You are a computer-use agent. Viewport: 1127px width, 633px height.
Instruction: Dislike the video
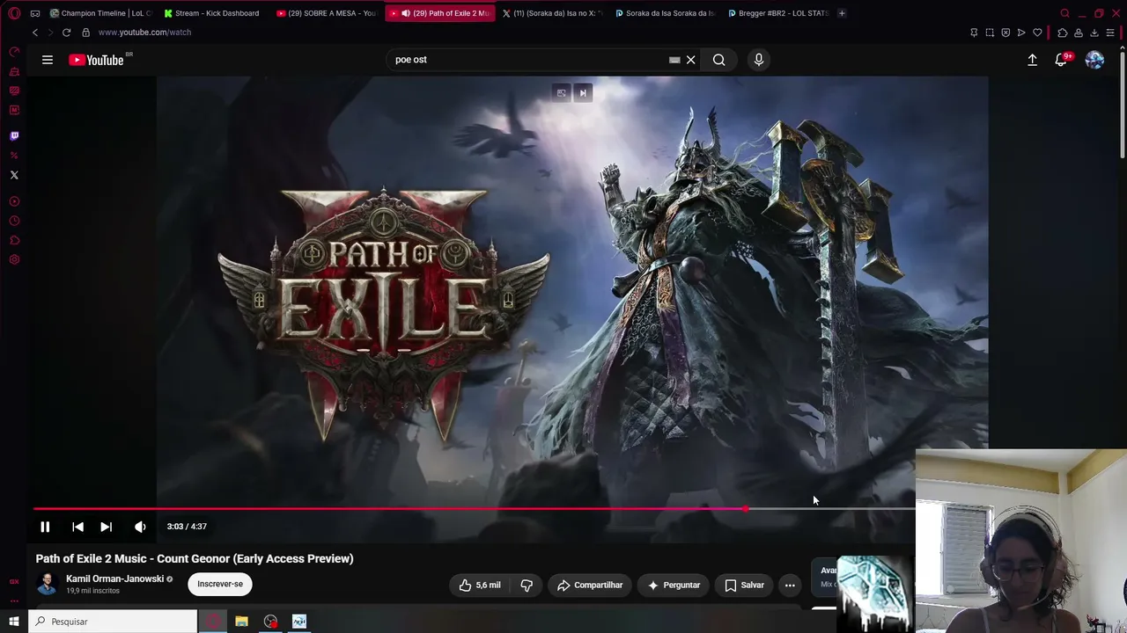(527, 585)
